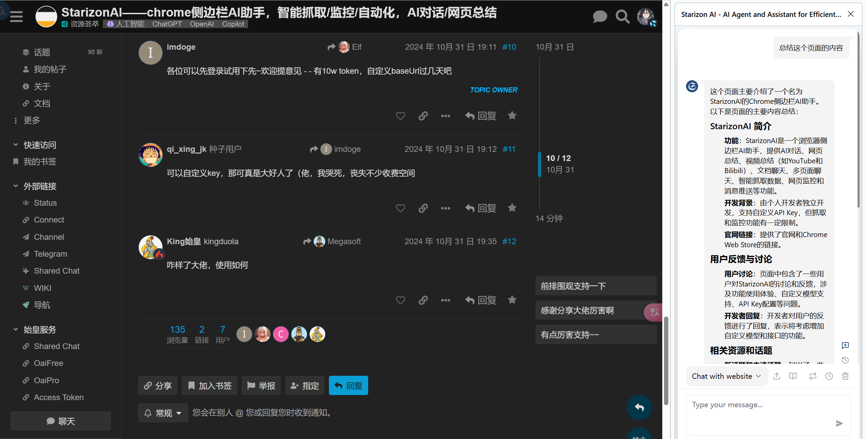Click the blue 回复 topic reply button
The height and width of the screenshot is (439, 866).
(348, 386)
